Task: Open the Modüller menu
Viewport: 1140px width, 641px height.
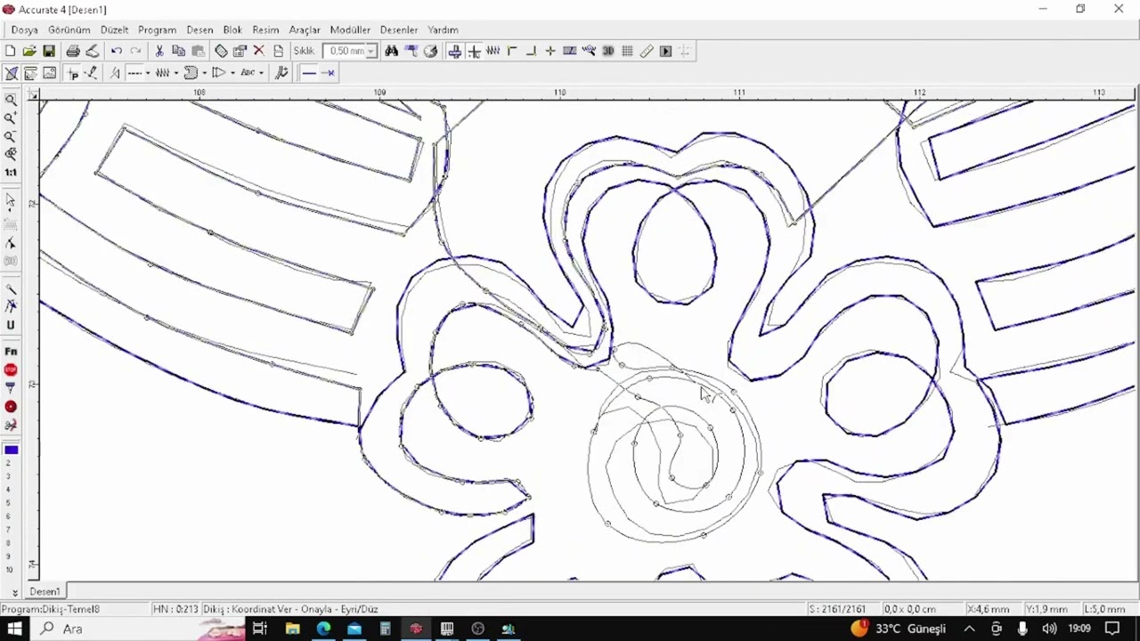Action: [x=350, y=29]
